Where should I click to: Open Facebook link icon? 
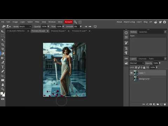pyautogui.click(x=164, y=22)
